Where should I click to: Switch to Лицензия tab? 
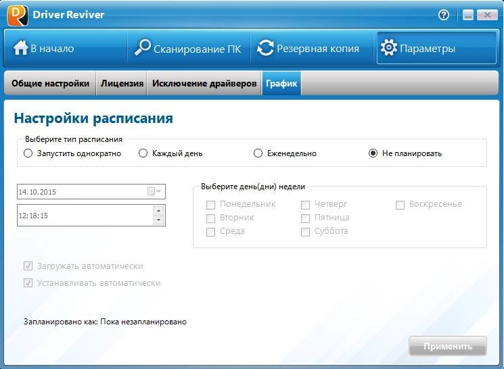122,84
